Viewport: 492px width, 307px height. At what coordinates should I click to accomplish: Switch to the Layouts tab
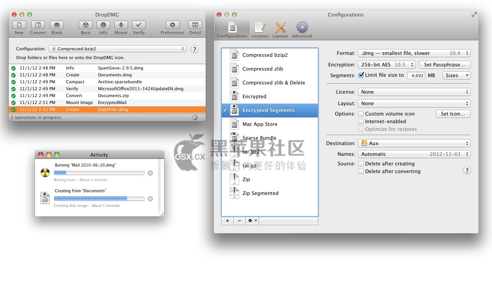tap(280, 30)
